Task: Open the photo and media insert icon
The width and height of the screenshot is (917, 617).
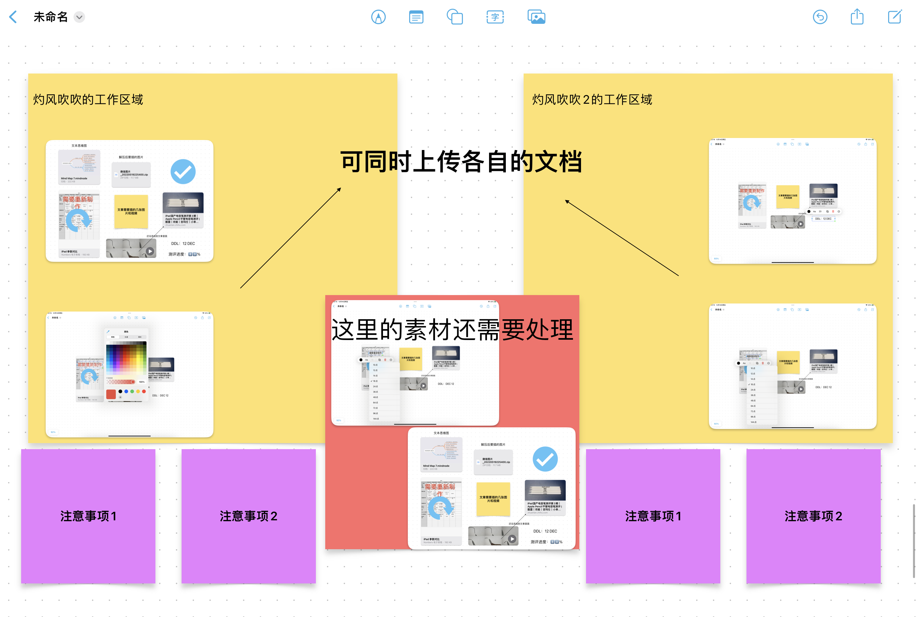Action: pos(536,17)
